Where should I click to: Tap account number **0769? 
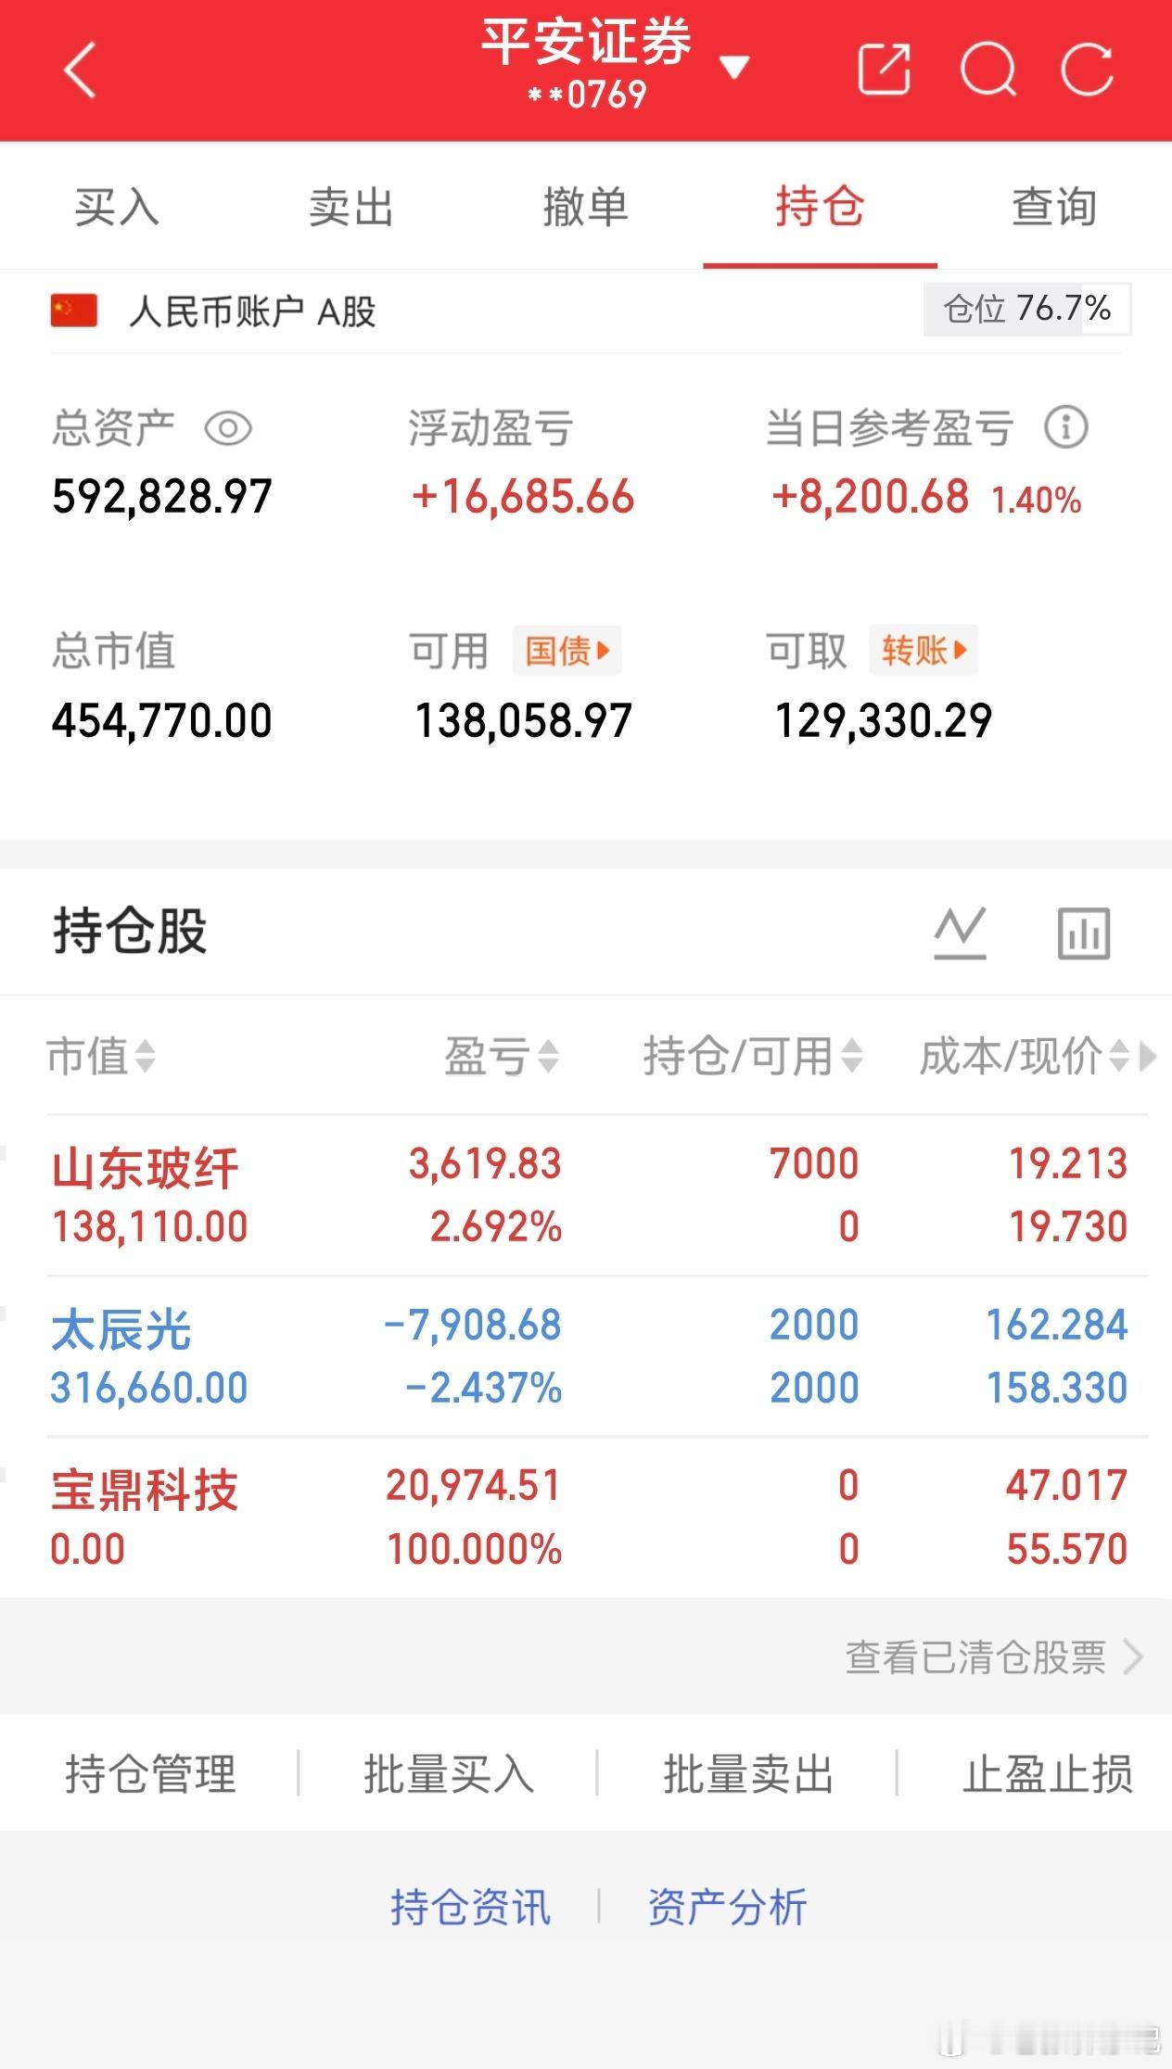pyautogui.click(x=586, y=95)
